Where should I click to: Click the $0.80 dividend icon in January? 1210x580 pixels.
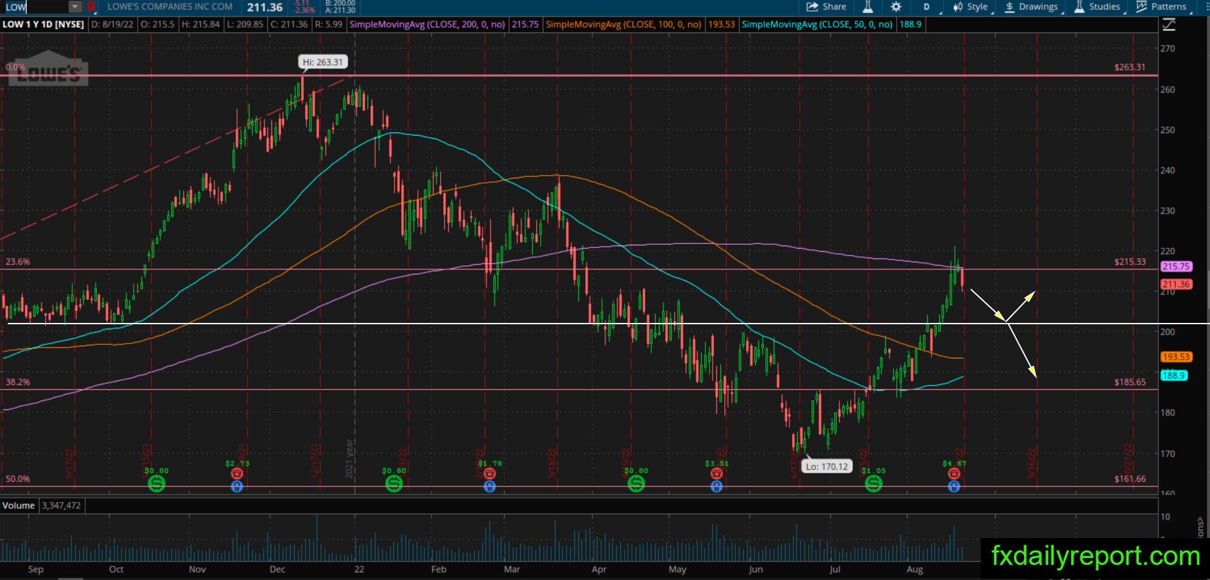pyautogui.click(x=394, y=482)
